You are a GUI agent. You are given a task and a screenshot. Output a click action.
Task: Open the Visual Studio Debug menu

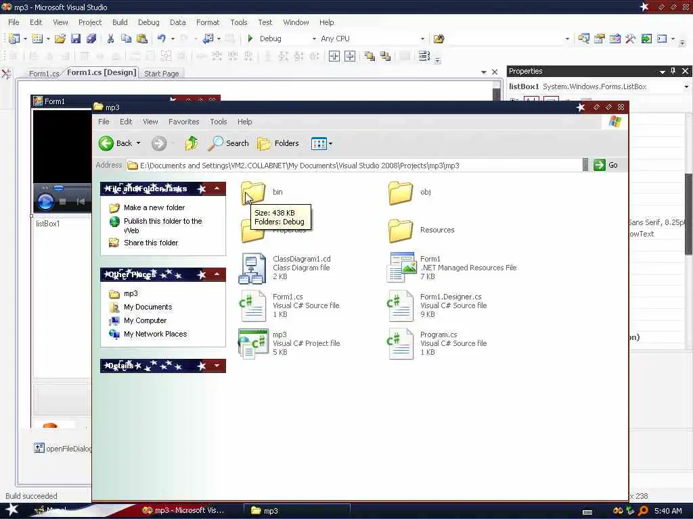tap(148, 22)
